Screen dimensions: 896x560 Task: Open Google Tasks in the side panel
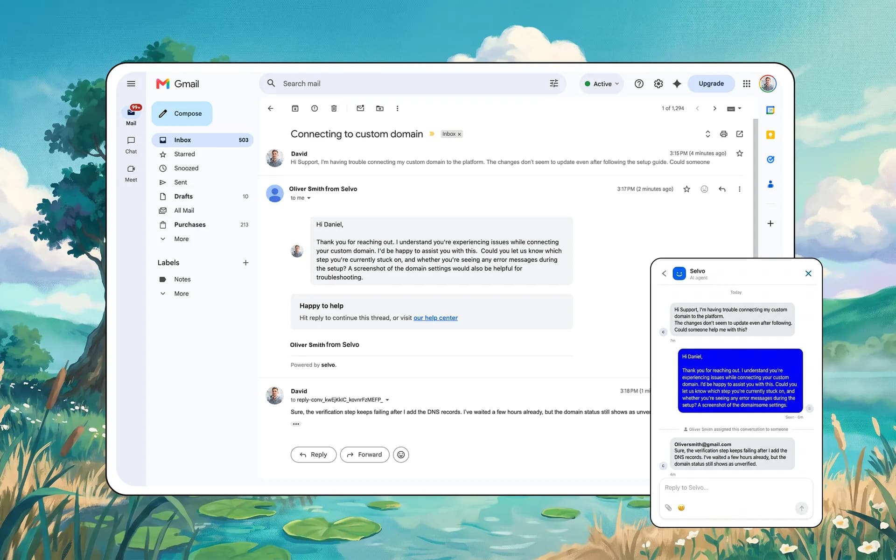click(x=770, y=160)
